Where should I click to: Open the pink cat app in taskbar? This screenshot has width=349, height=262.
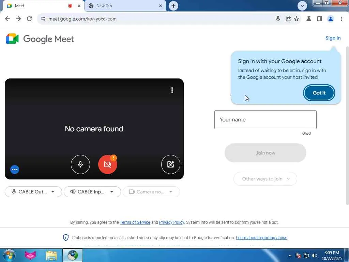30,255
